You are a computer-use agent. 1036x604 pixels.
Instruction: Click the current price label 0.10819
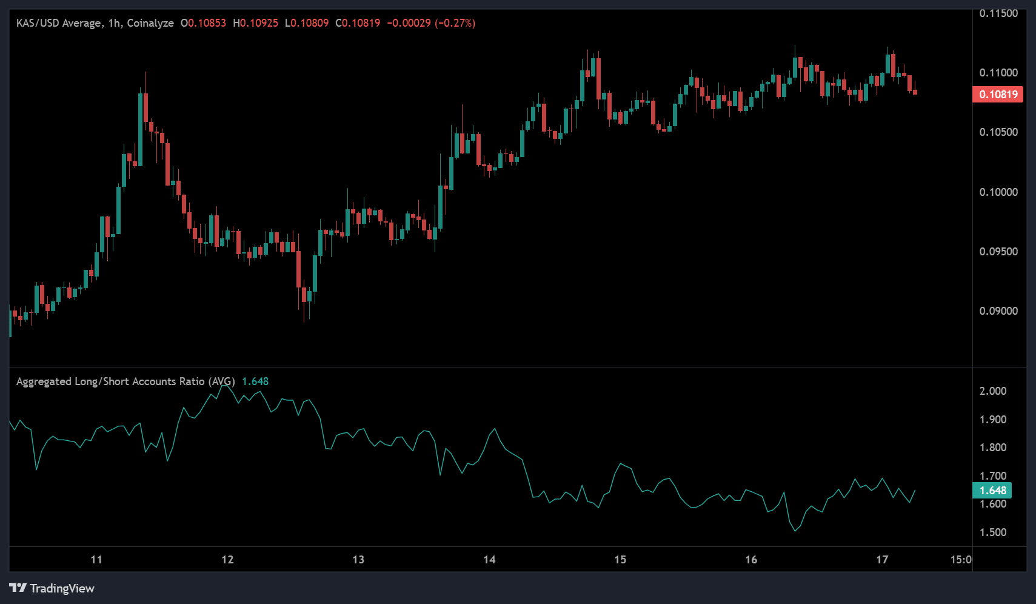tap(997, 94)
